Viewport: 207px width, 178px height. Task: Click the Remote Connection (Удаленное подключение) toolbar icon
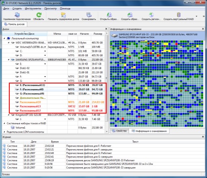point(17,15)
